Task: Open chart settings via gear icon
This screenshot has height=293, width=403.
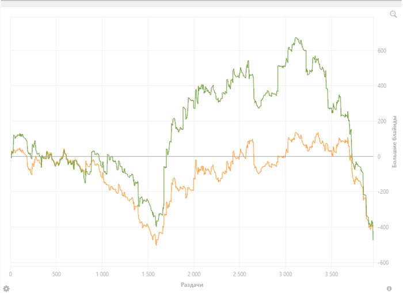Action: pyautogui.click(x=6, y=288)
